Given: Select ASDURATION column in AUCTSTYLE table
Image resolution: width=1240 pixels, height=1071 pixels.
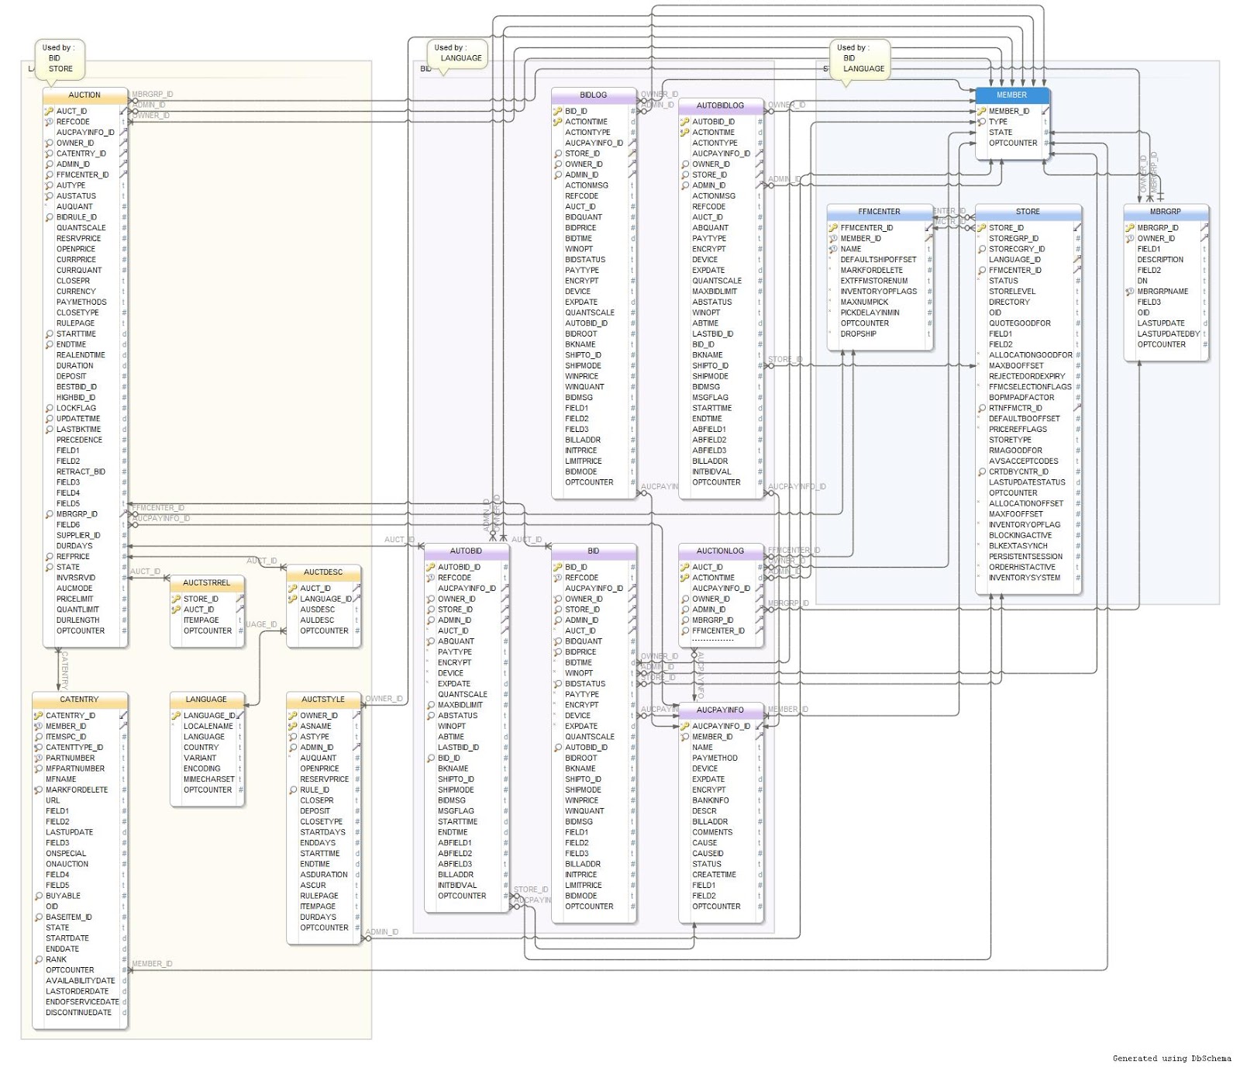Looking at the screenshot, I should coord(323,875).
